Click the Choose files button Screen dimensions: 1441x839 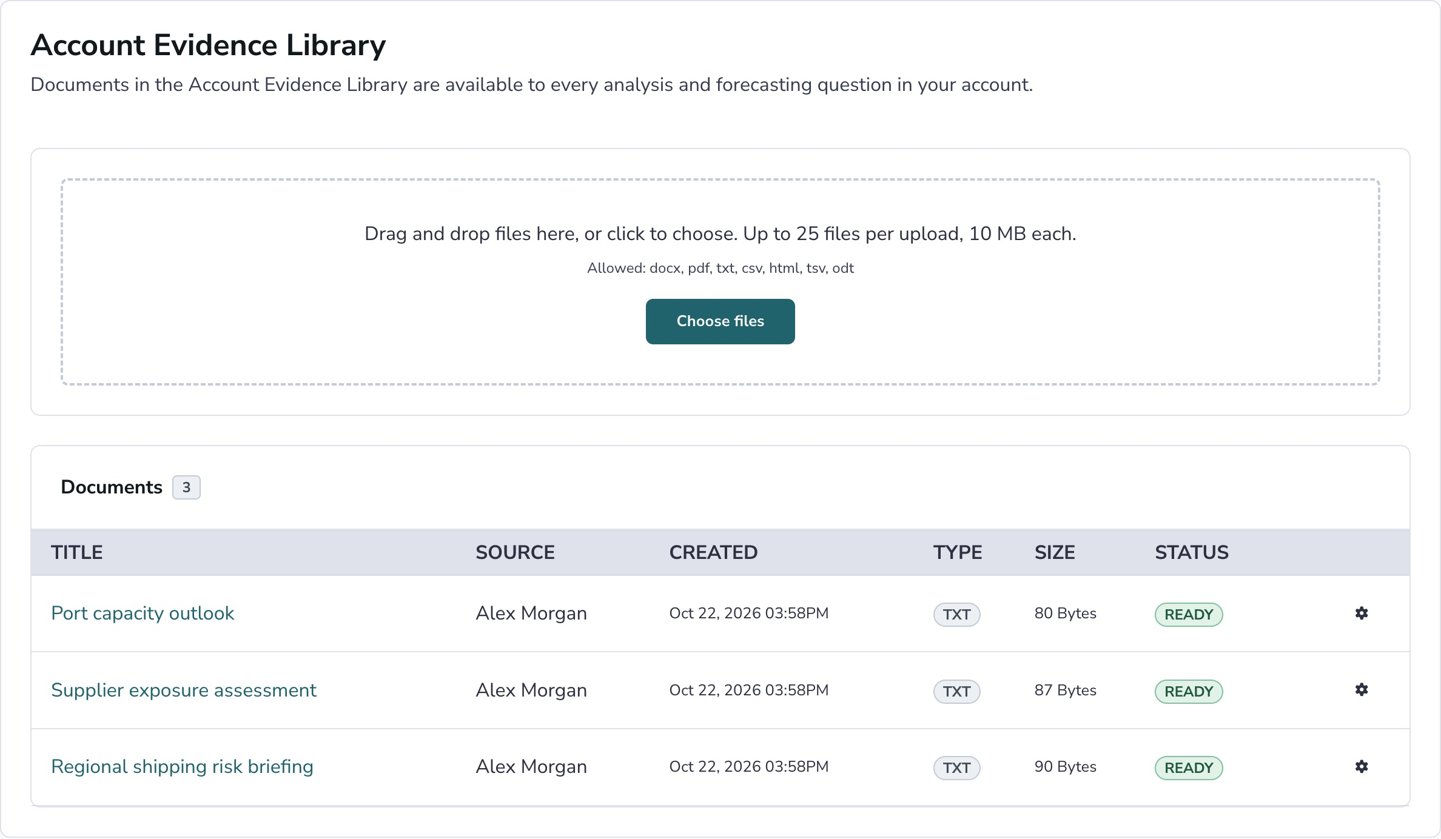[720, 321]
